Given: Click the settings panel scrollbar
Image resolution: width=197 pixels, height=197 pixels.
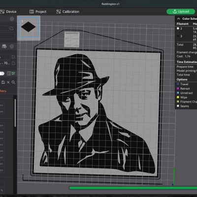Looking at the screenshot, I should [x=15, y=112].
